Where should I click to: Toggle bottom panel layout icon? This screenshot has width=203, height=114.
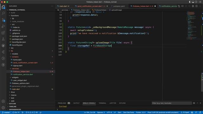(193, 2)
